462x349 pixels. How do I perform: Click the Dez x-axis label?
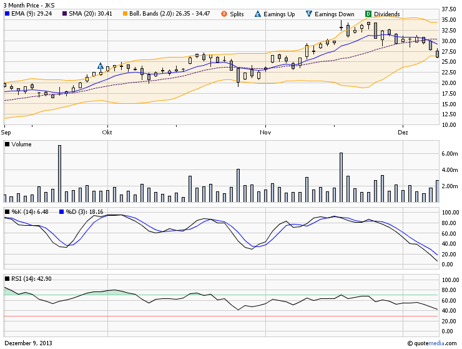pyautogui.click(x=403, y=132)
